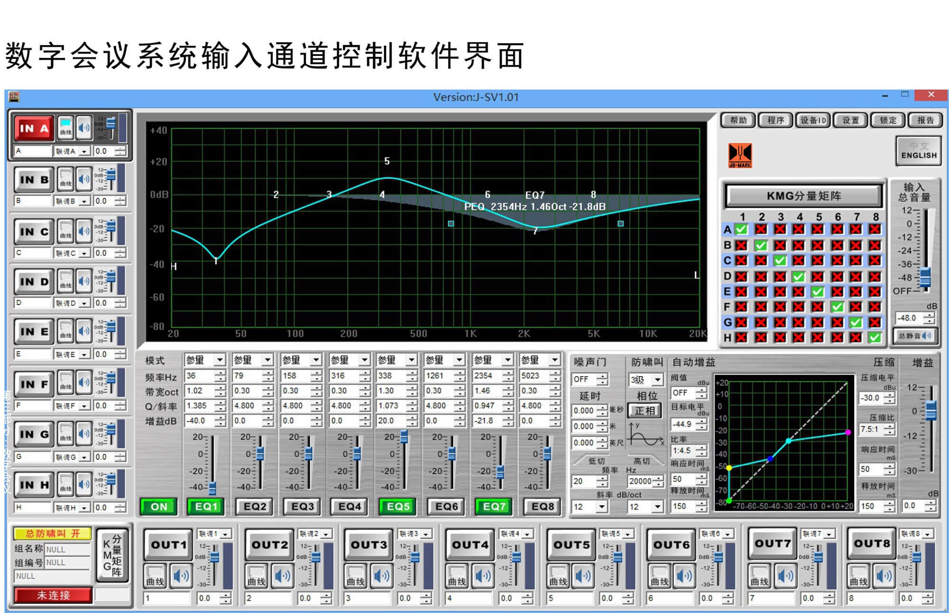Open the curve icon for IN B
The image size is (949, 613).
[65, 179]
